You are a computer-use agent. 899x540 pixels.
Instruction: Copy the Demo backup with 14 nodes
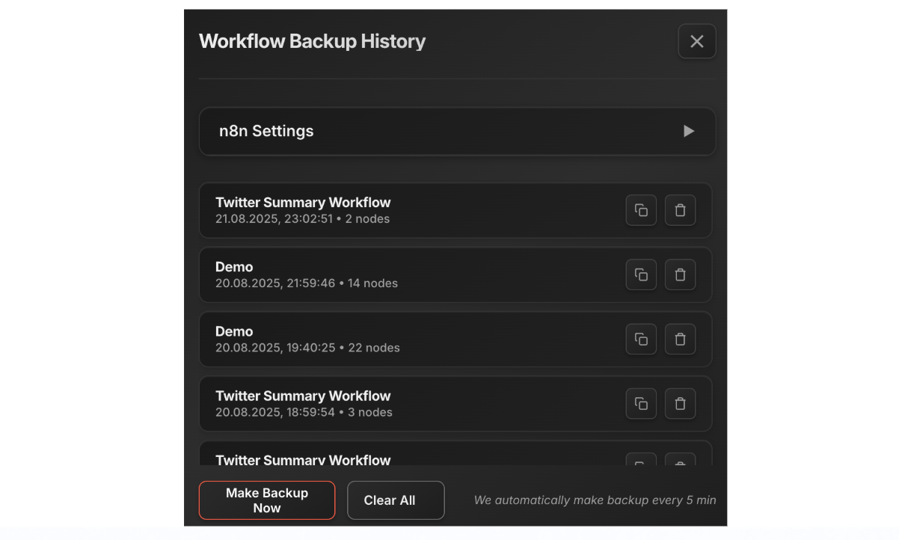pyautogui.click(x=641, y=274)
